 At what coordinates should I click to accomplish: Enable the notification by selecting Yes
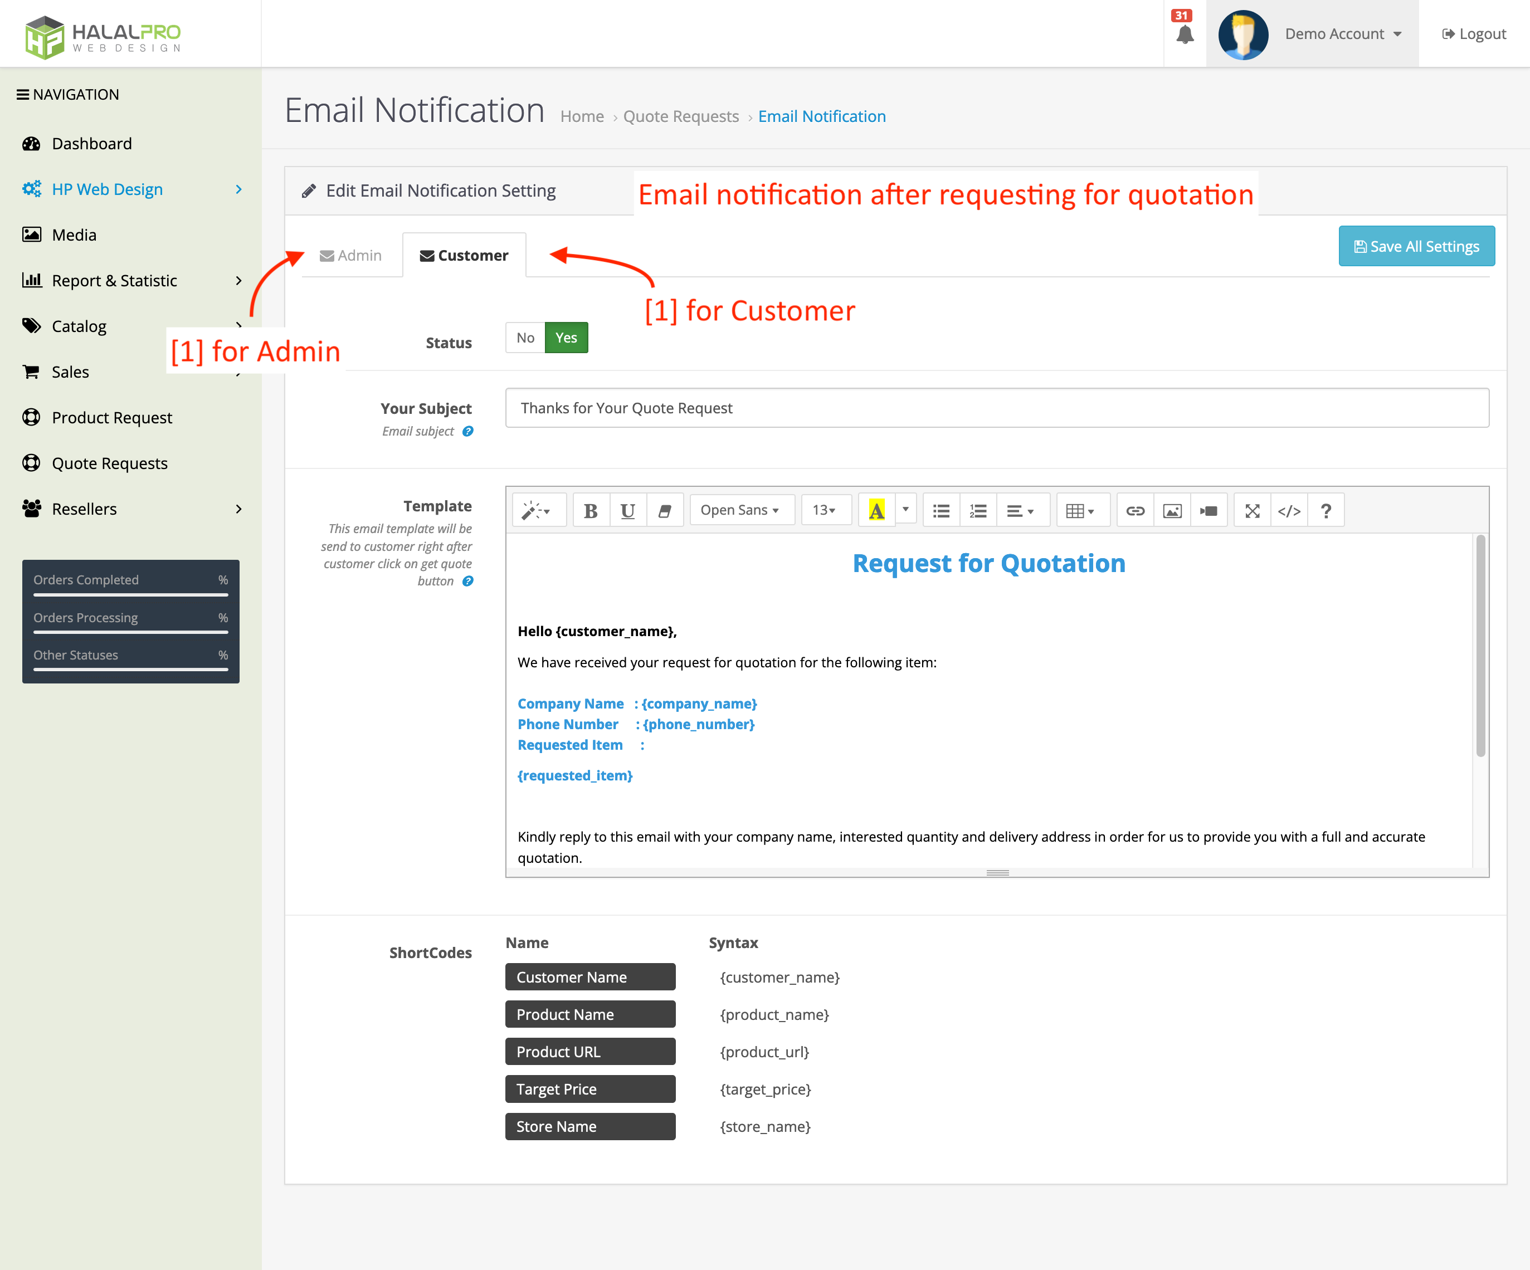[566, 337]
